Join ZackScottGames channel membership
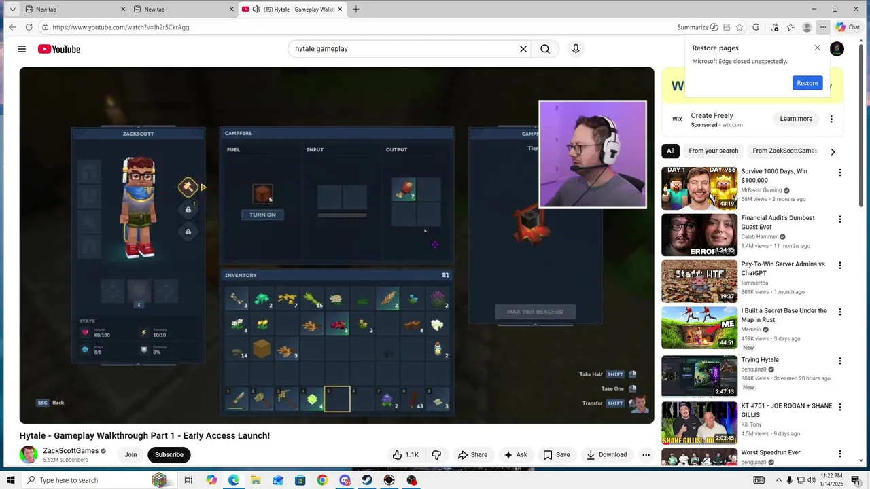This screenshot has height=489, width=870. (130, 455)
